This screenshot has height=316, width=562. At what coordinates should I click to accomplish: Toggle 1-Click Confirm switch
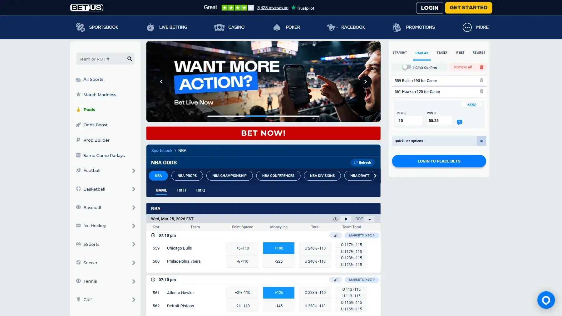407,67
